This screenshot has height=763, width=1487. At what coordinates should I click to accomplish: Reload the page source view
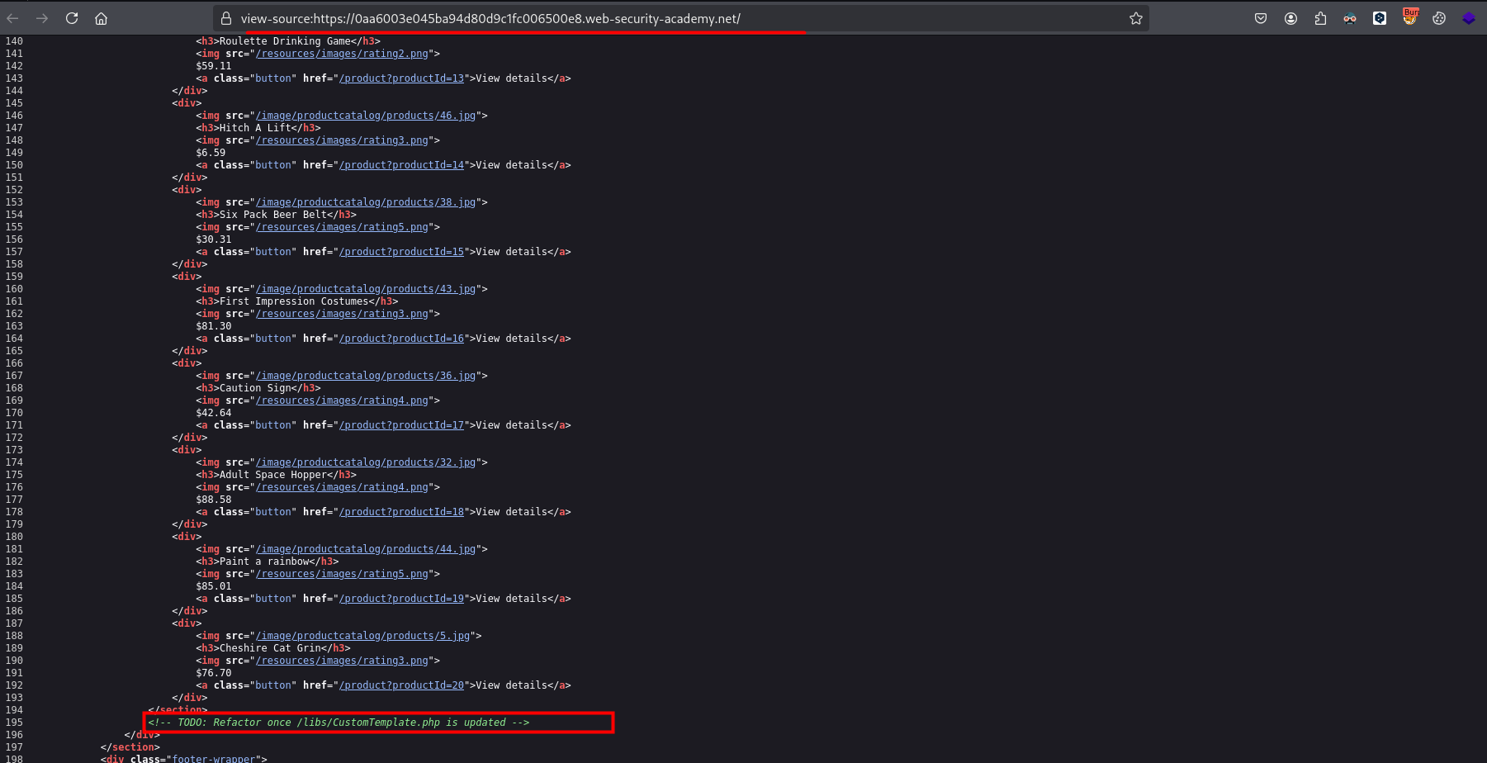(72, 18)
